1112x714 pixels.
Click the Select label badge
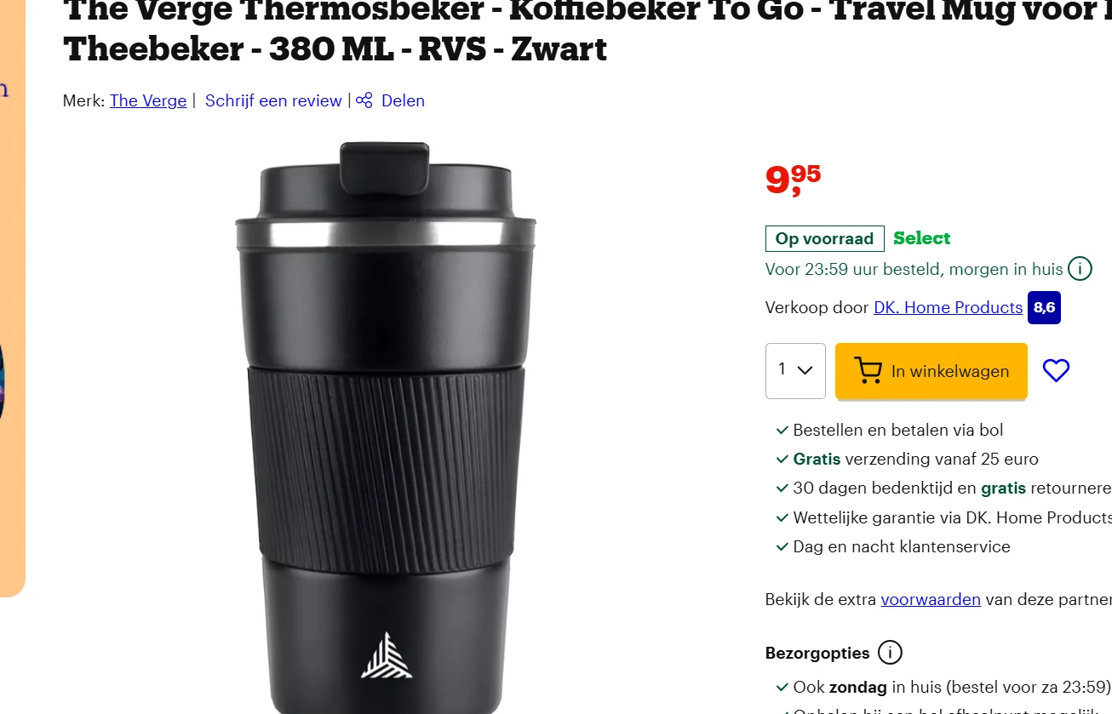point(921,238)
